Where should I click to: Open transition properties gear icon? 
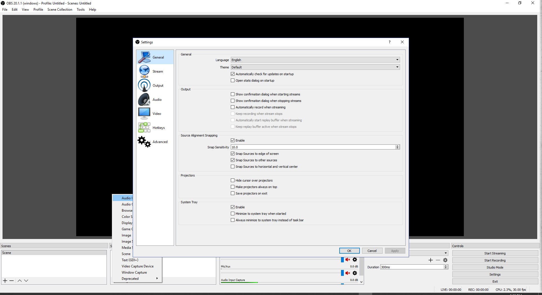[445, 260]
